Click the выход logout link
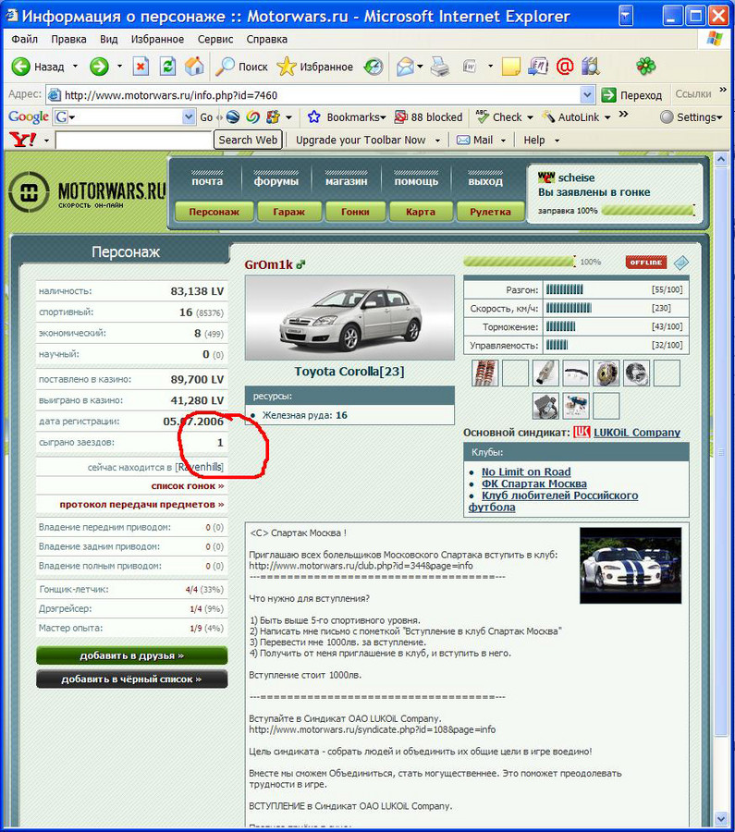Image resolution: width=735 pixels, height=832 pixels. point(485,181)
